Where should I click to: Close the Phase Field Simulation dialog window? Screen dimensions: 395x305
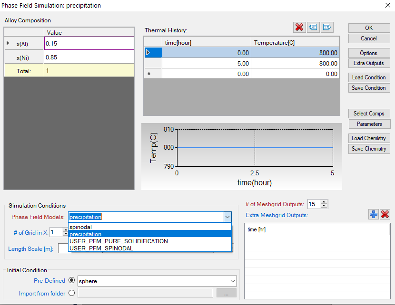point(387,5)
